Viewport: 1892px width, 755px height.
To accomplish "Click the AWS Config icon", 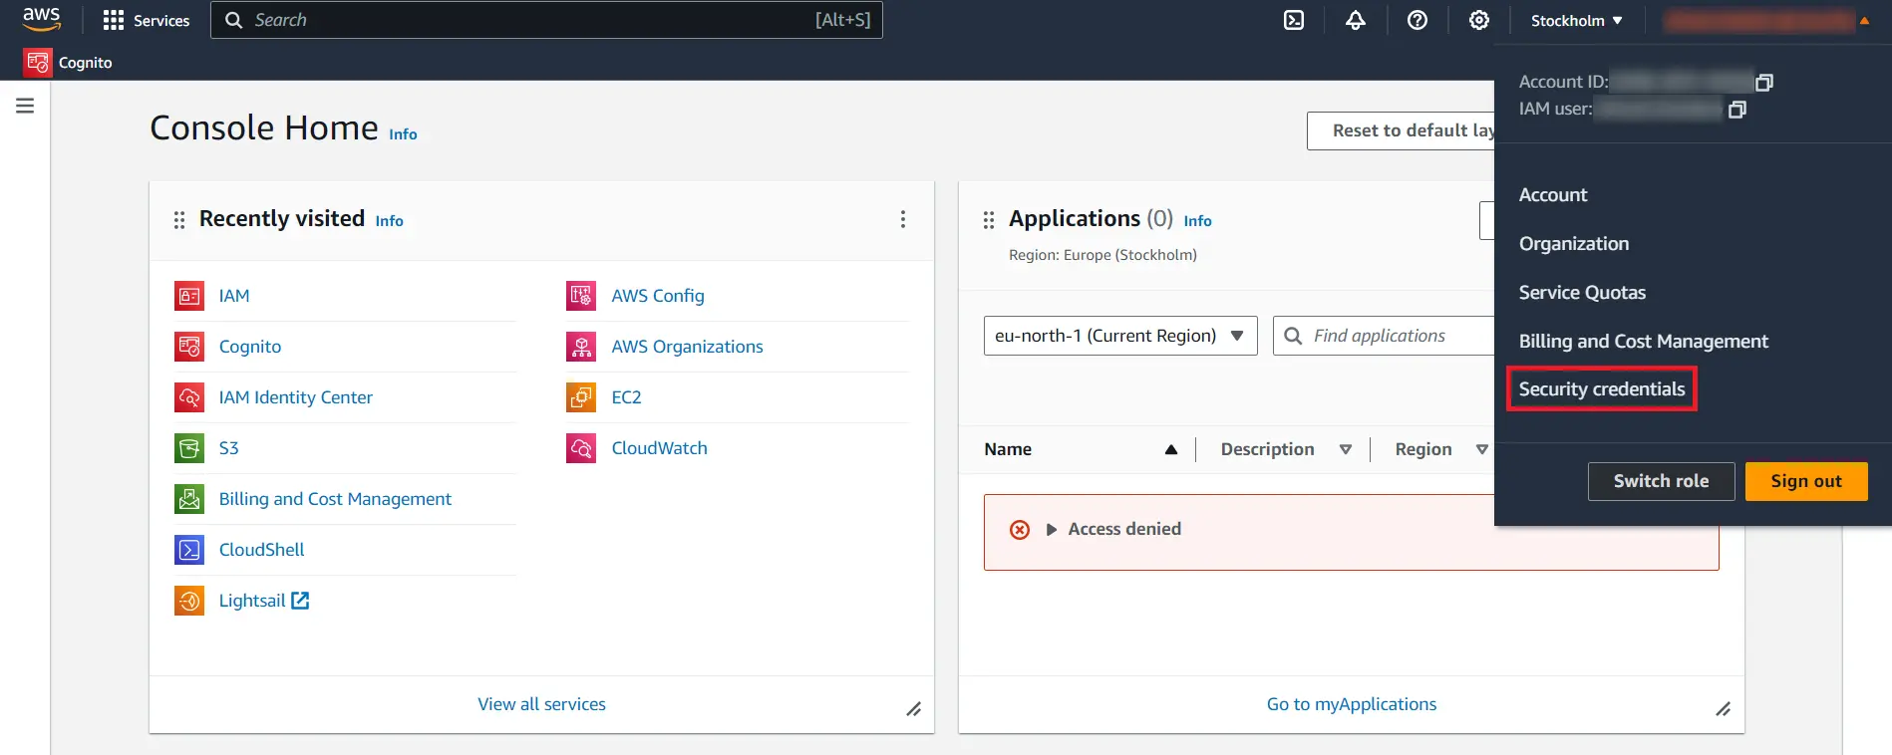I will click(x=581, y=296).
